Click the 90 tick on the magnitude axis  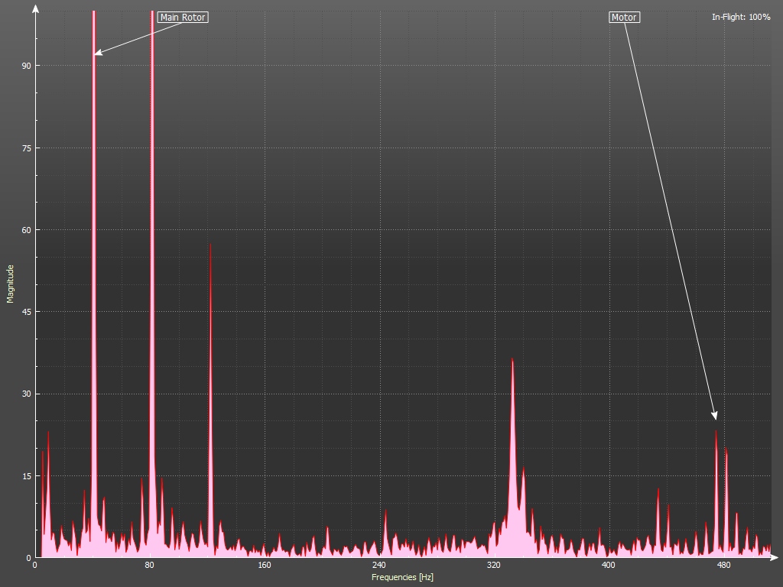click(25, 66)
